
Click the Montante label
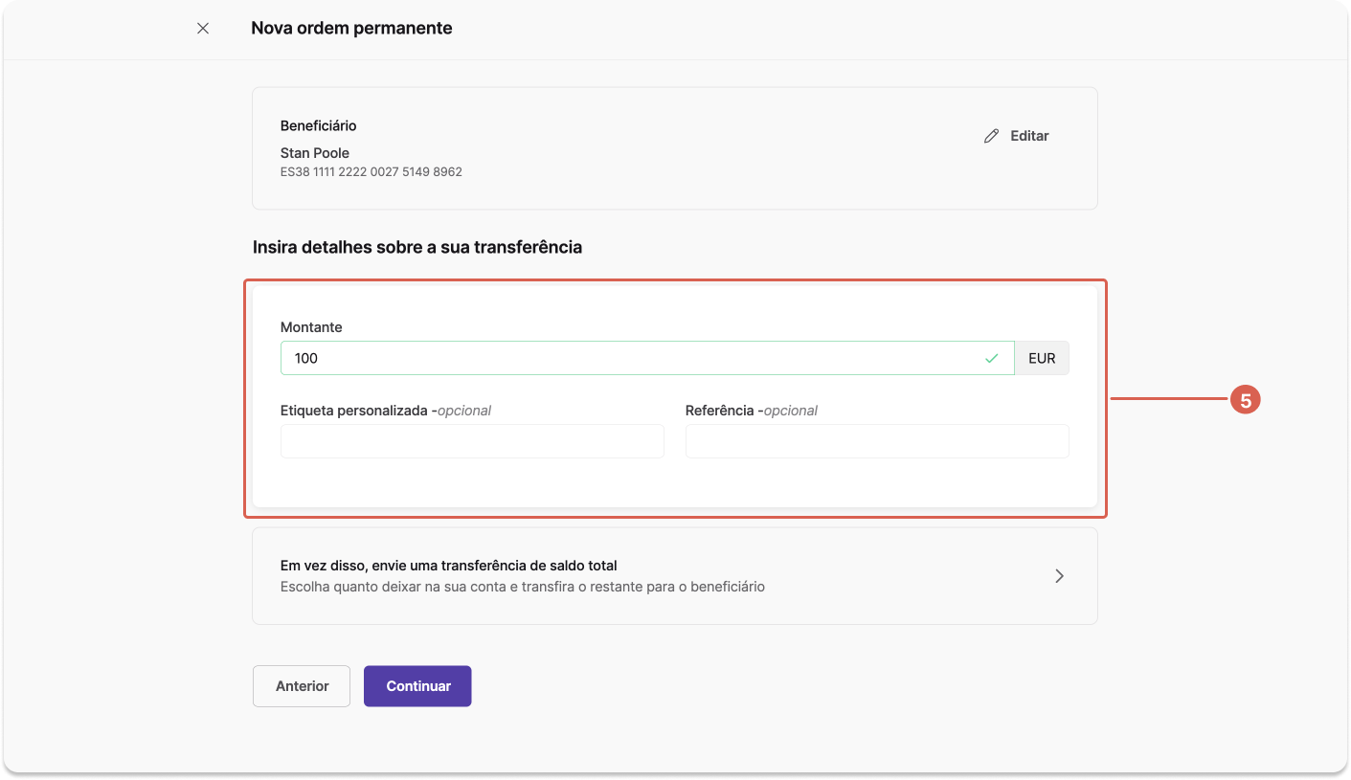pos(311,327)
